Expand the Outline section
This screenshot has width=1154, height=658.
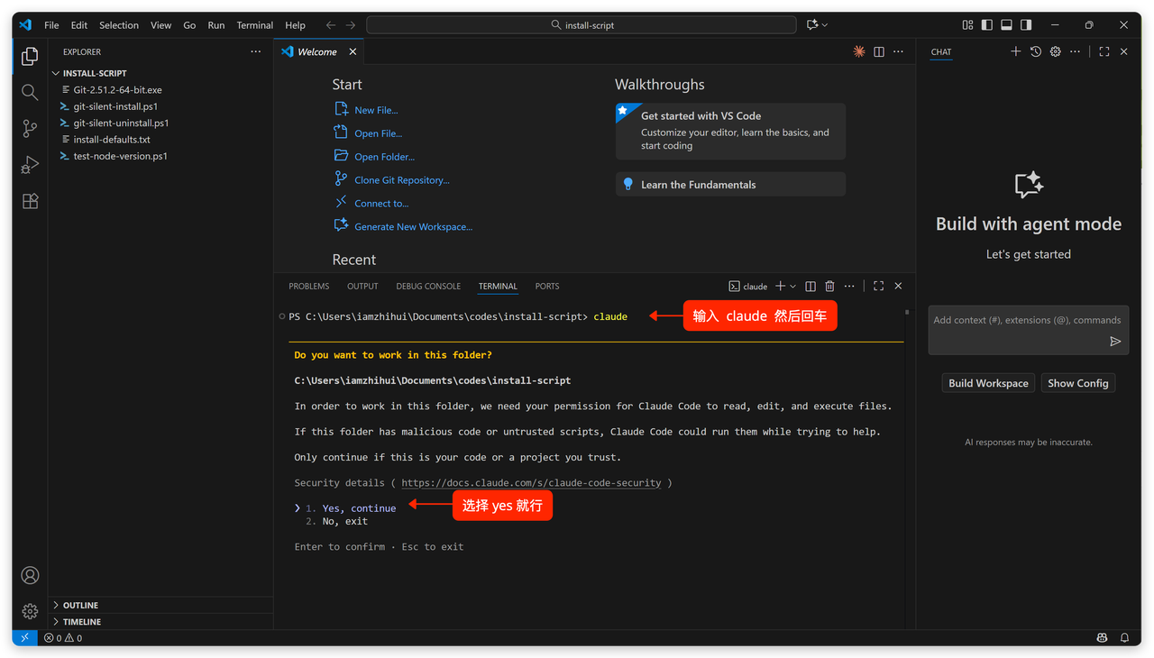[80, 606]
